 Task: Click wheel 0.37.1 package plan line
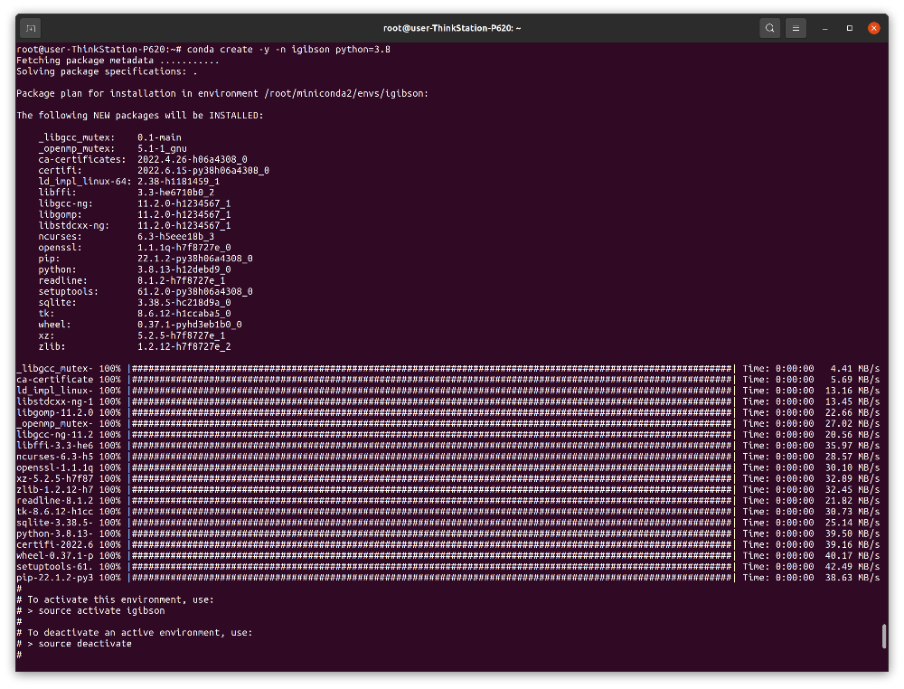click(140, 324)
